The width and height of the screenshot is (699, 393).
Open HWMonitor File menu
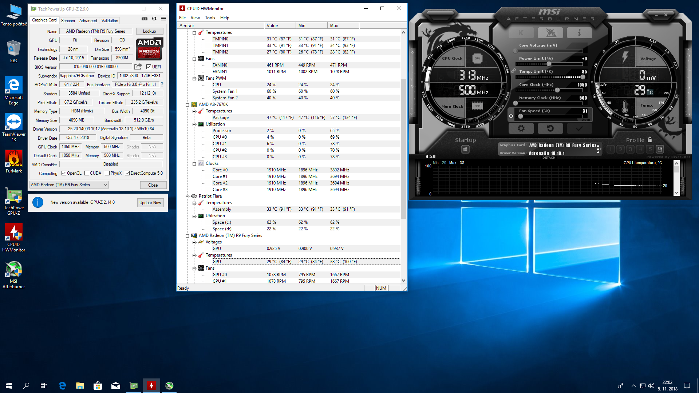(x=182, y=18)
